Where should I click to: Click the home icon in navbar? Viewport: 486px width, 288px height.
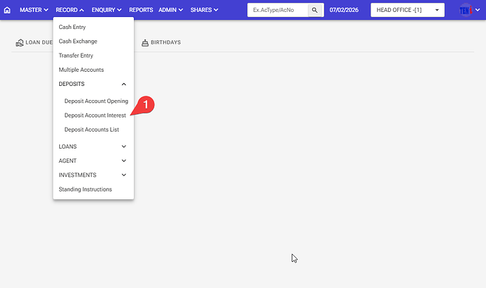coord(8,11)
